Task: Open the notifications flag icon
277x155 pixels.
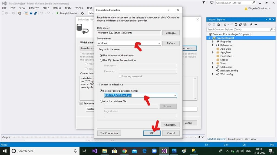Action: 204,3
